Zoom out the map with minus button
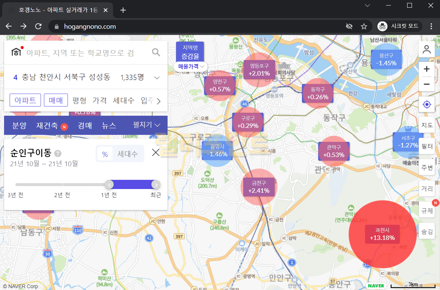The height and width of the screenshot is (290, 440). point(427,84)
